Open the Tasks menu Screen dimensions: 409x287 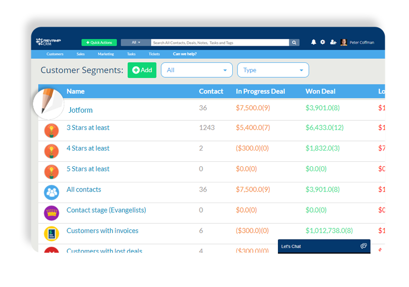coord(131,54)
